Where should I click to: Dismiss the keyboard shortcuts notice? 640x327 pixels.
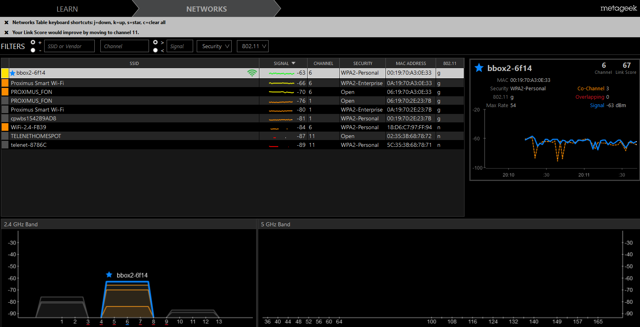pos(6,22)
